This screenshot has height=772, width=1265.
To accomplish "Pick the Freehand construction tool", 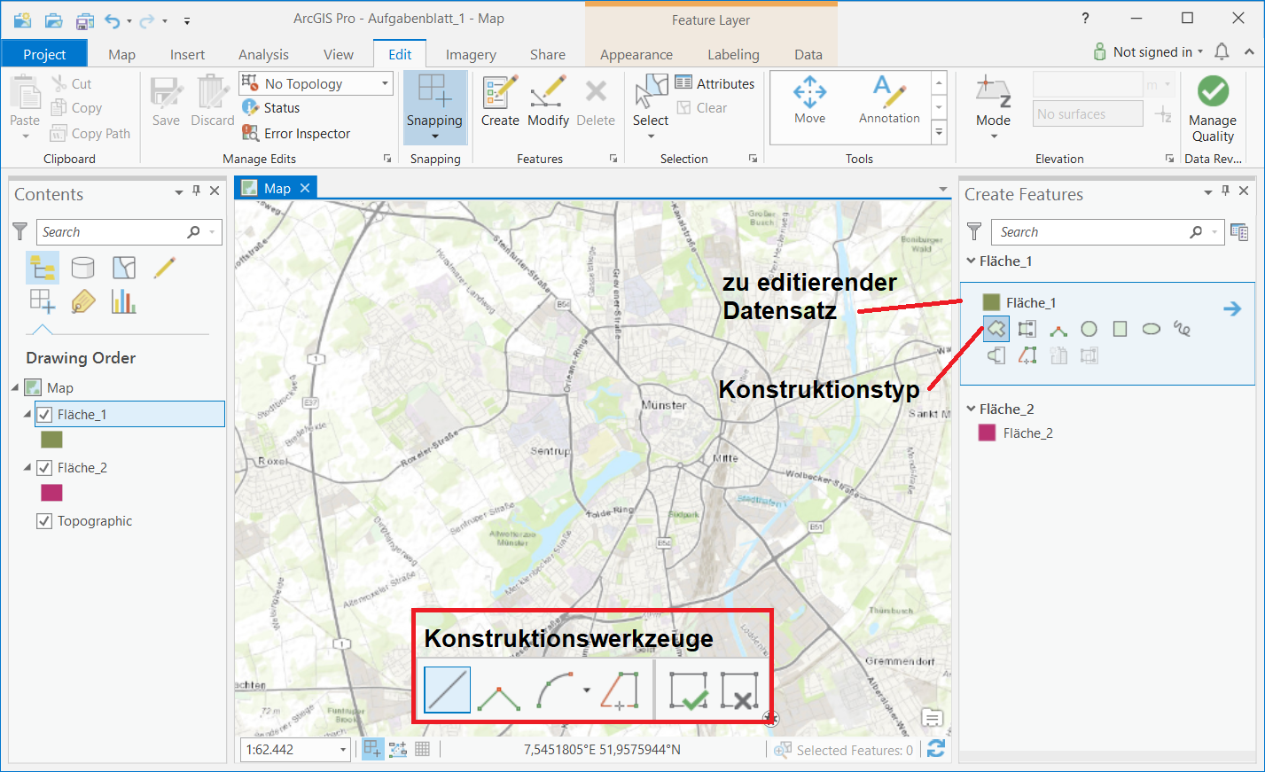I will pos(1182,329).
